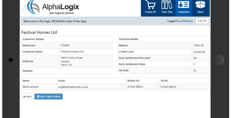Screen dimensions: 231x118
Task: Click the welcome message banner text
Action: point(55,21)
